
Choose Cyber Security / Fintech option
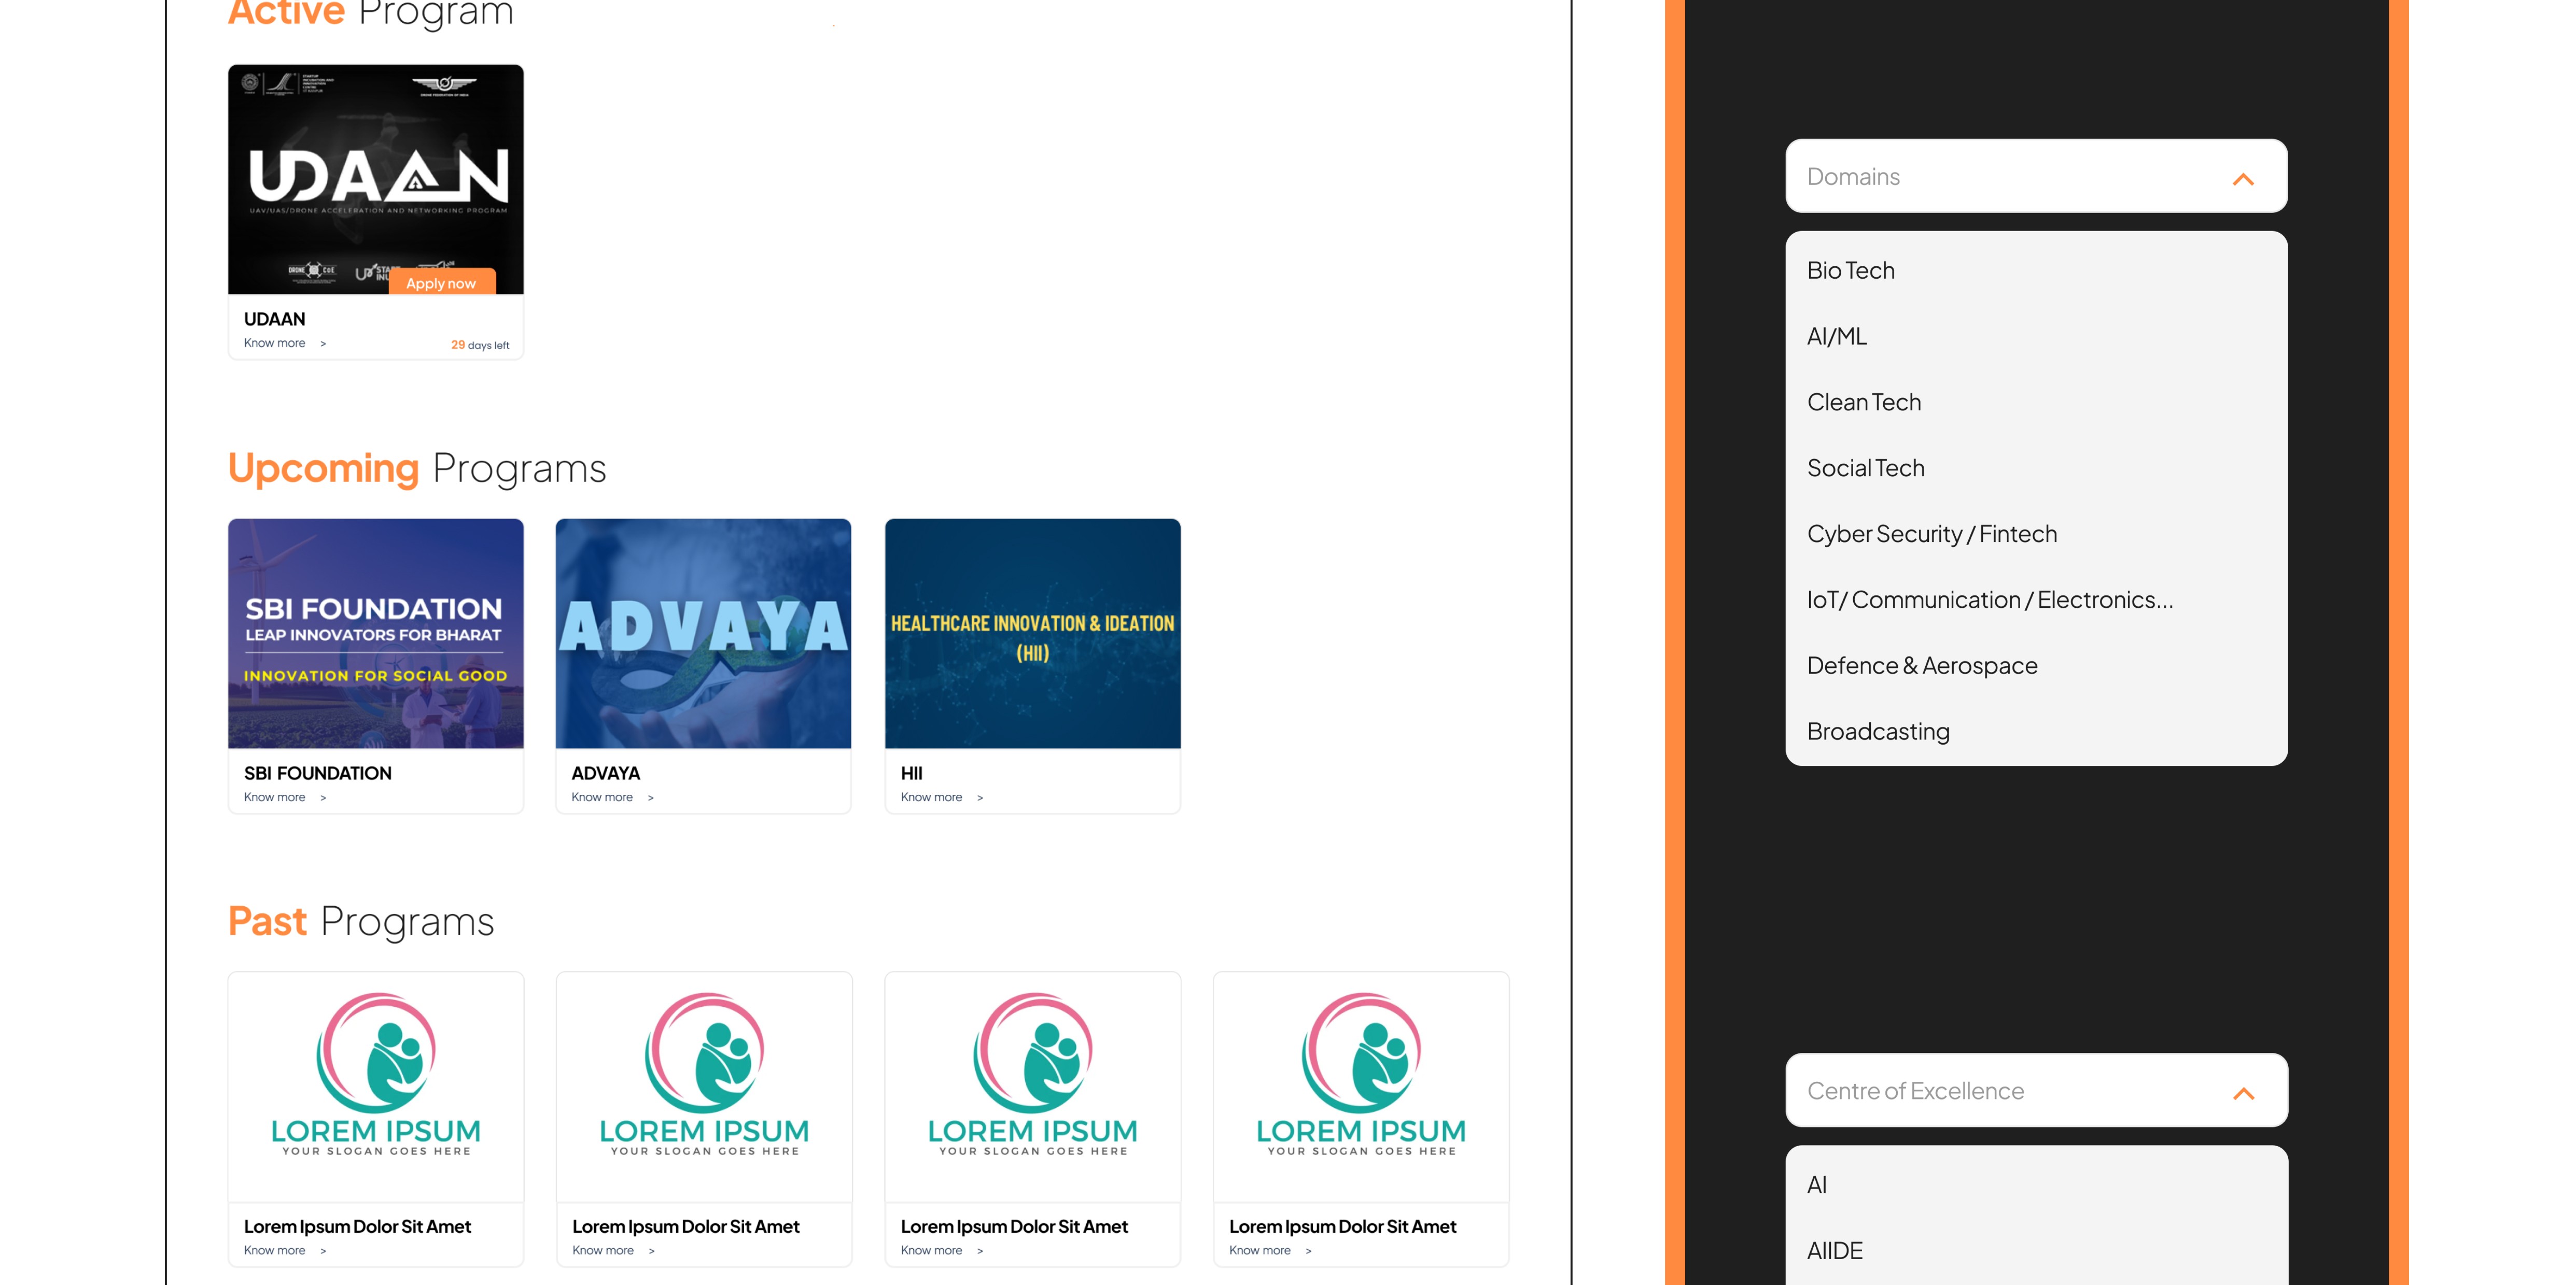(x=1931, y=535)
